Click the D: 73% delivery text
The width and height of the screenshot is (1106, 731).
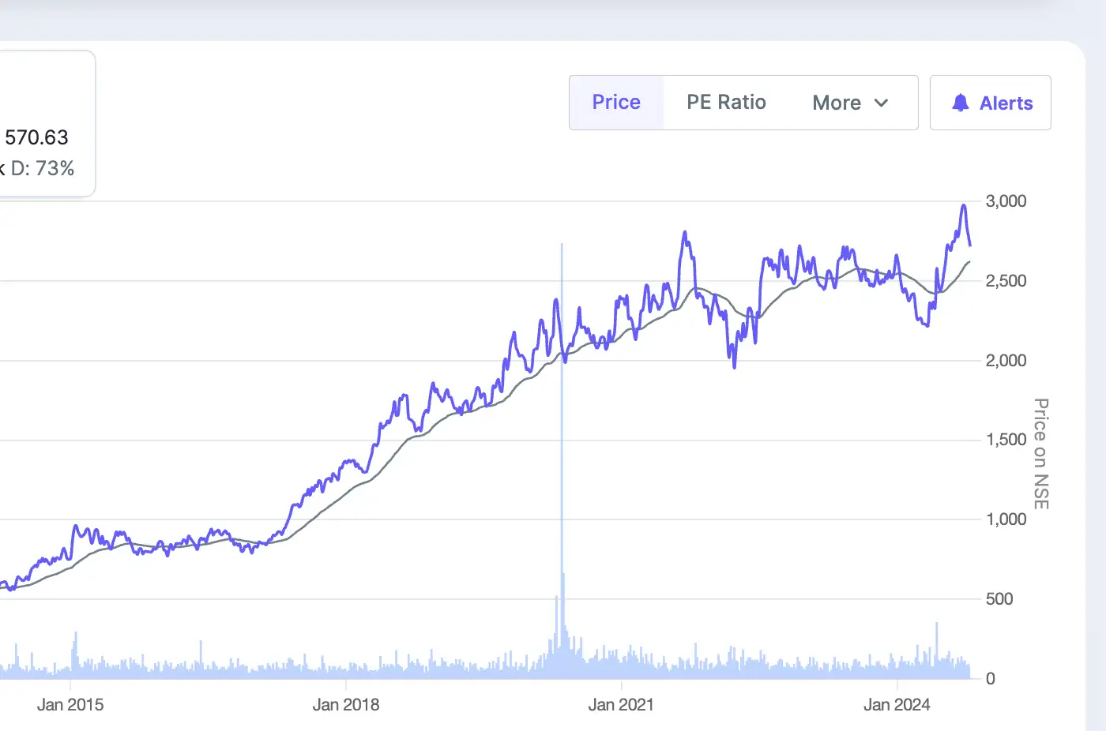tap(43, 168)
